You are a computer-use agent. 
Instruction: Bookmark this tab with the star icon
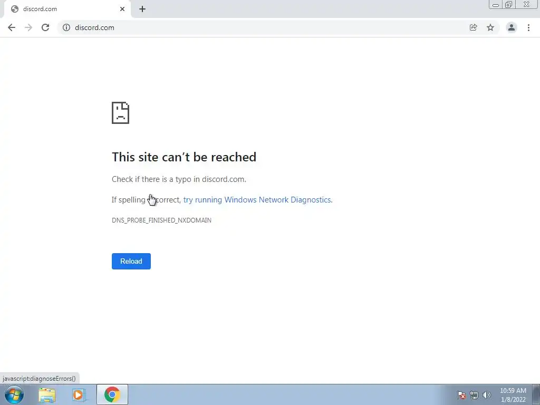[x=490, y=27]
